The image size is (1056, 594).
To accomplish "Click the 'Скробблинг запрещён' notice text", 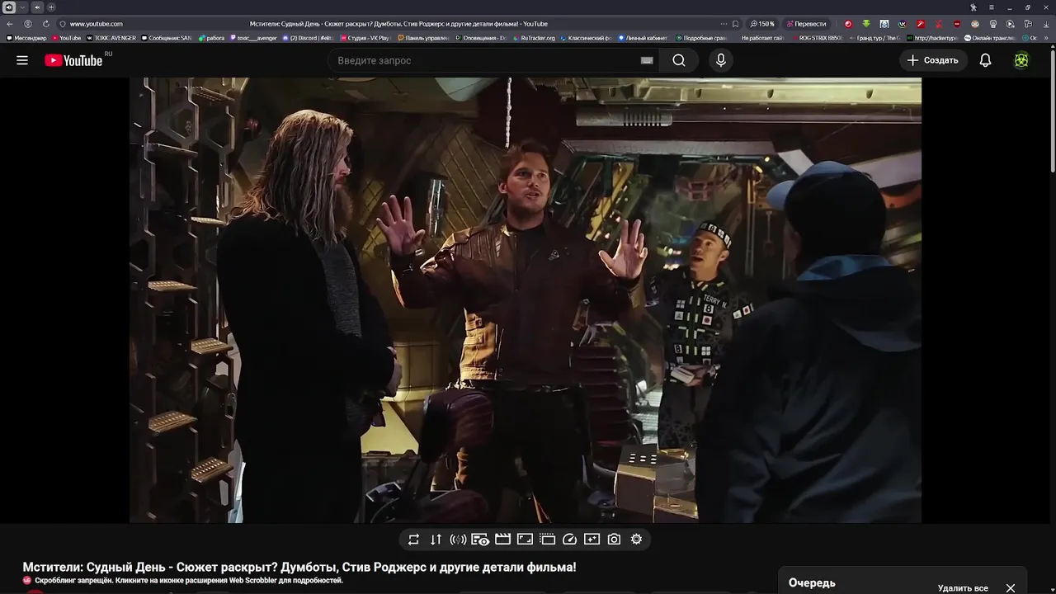I will point(188,581).
